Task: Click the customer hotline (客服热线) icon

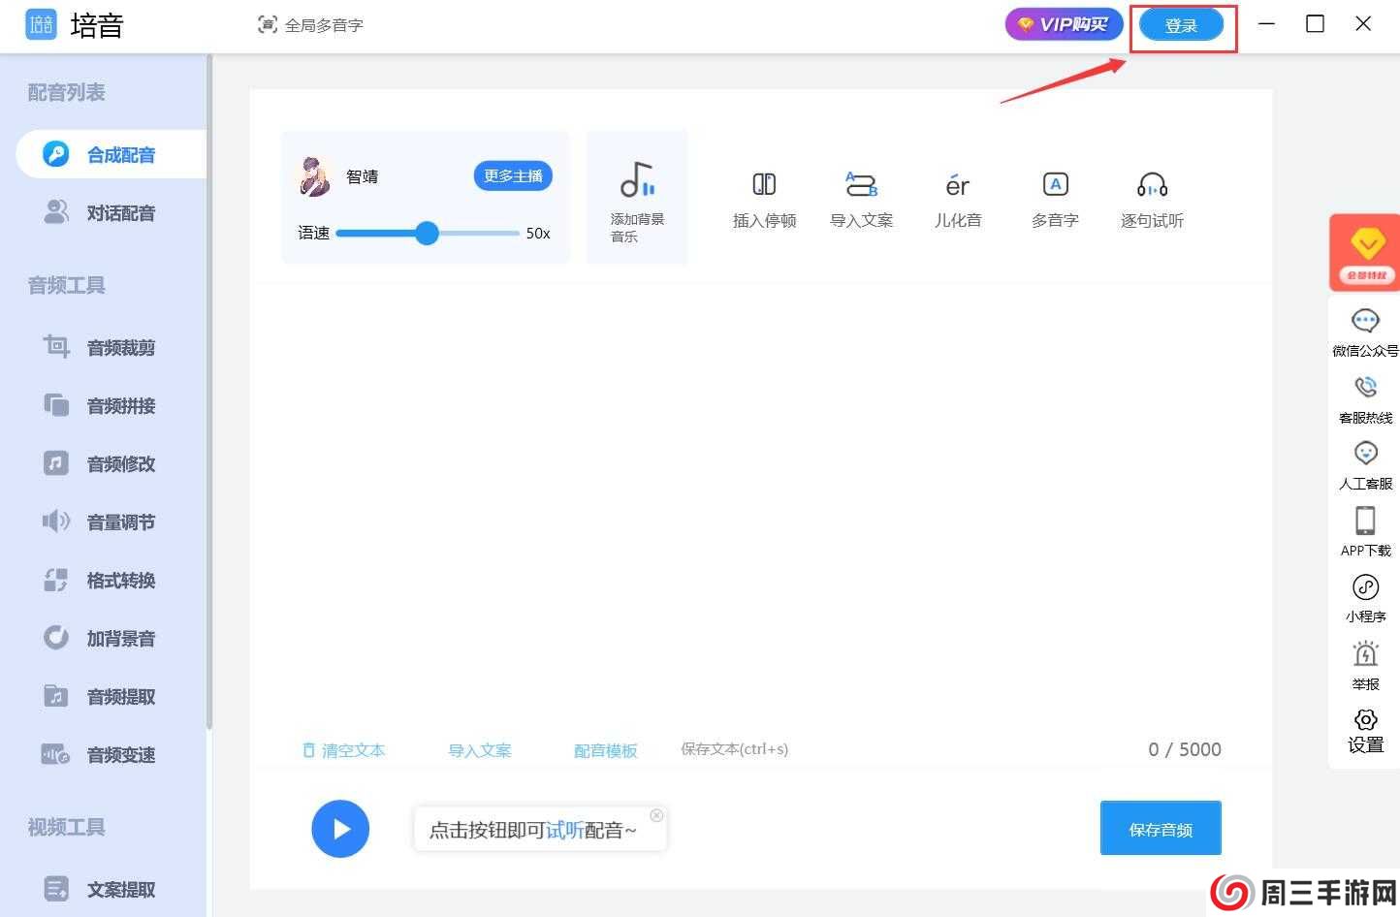Action: (1365, 388)
